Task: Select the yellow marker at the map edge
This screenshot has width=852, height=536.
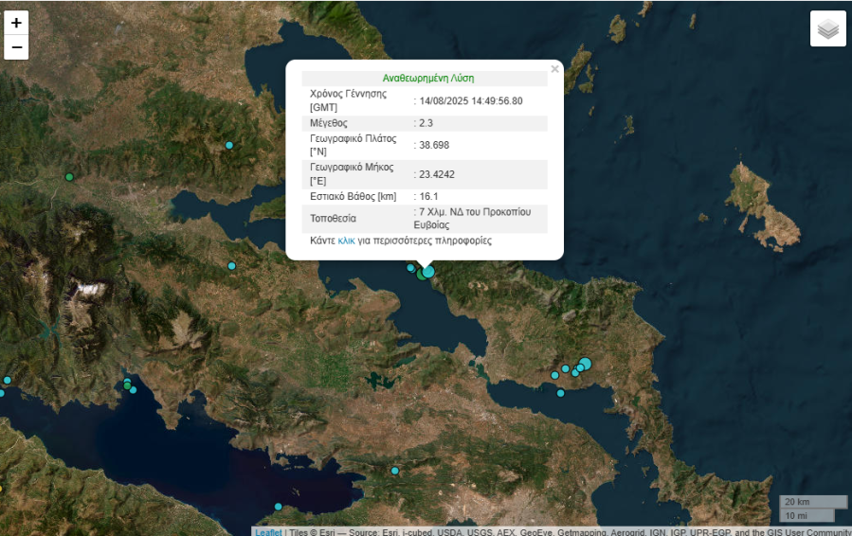Action: [x=1, y=490]
